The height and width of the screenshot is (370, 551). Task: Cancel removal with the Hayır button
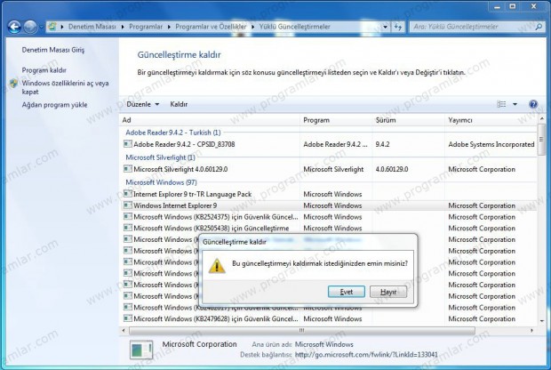click(x=388, y=292)
